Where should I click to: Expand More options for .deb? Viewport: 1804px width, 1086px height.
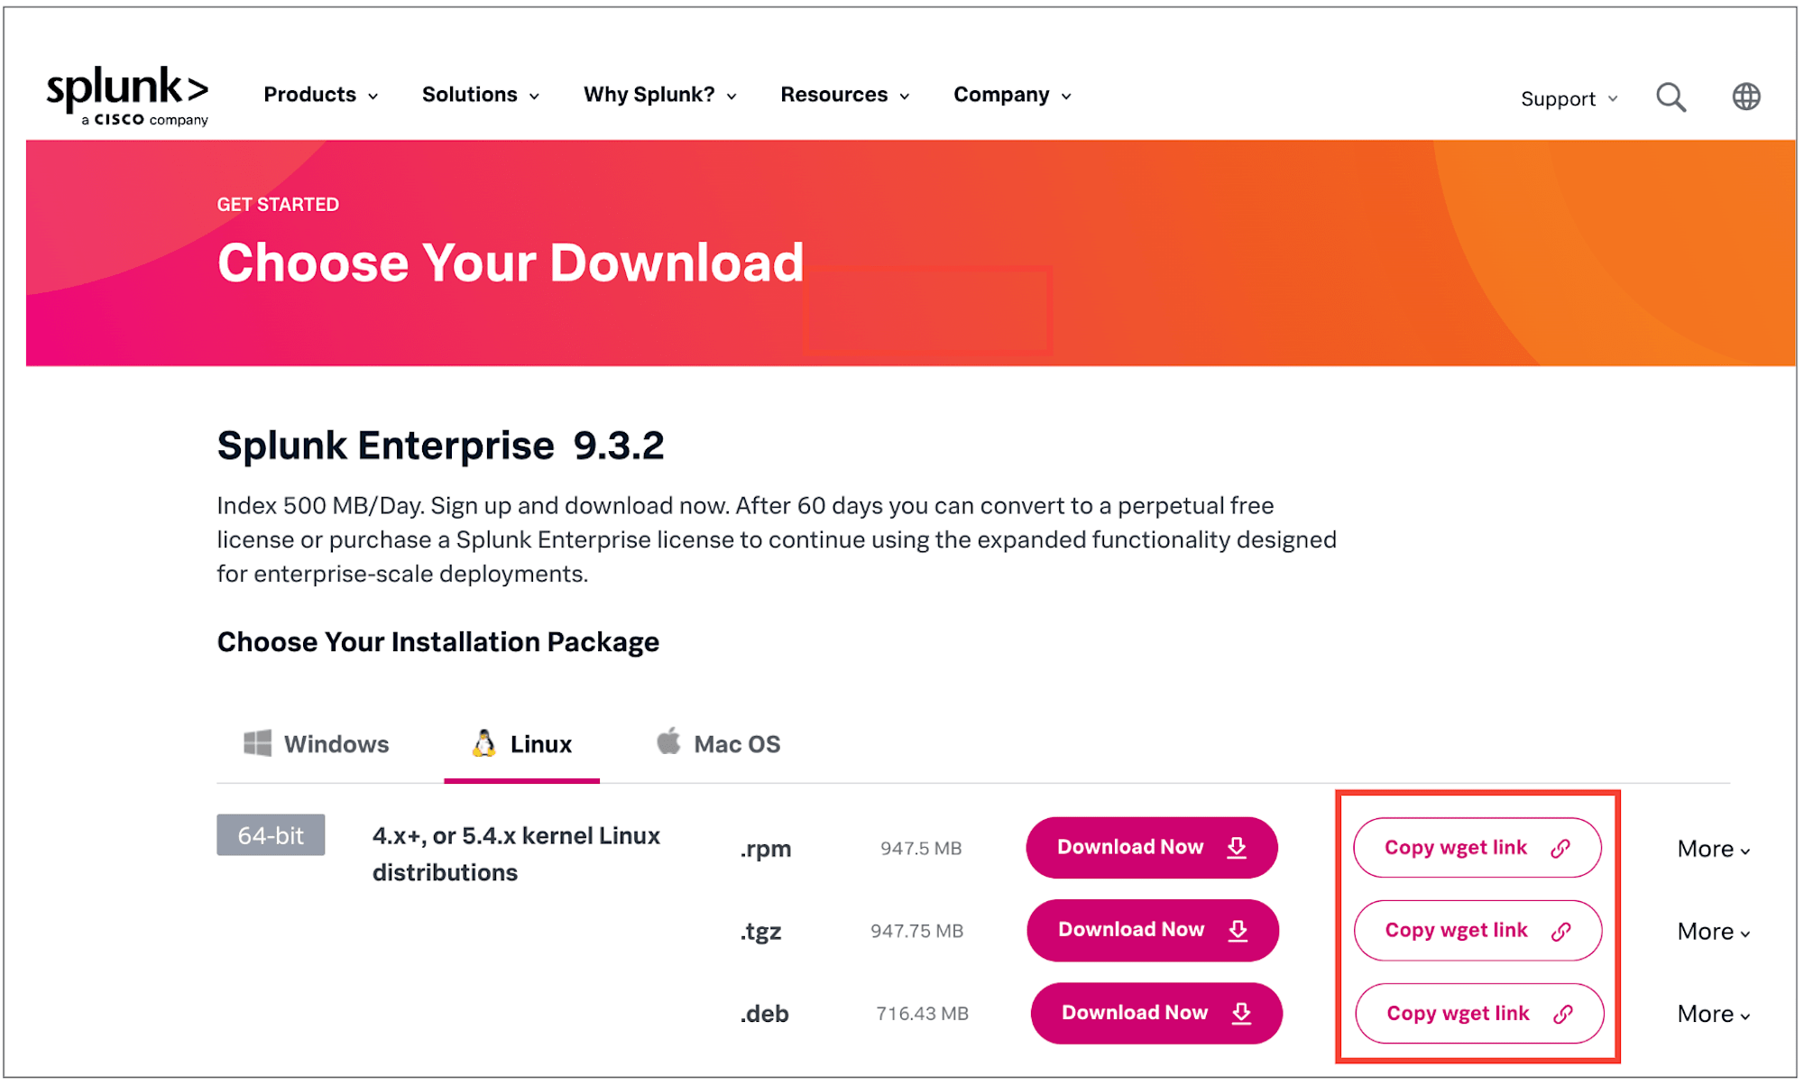[x=1714, y=1015]
